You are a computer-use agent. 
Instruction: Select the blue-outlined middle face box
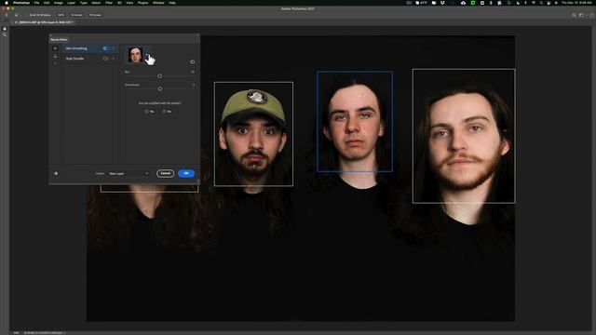(x=355, y=121)
